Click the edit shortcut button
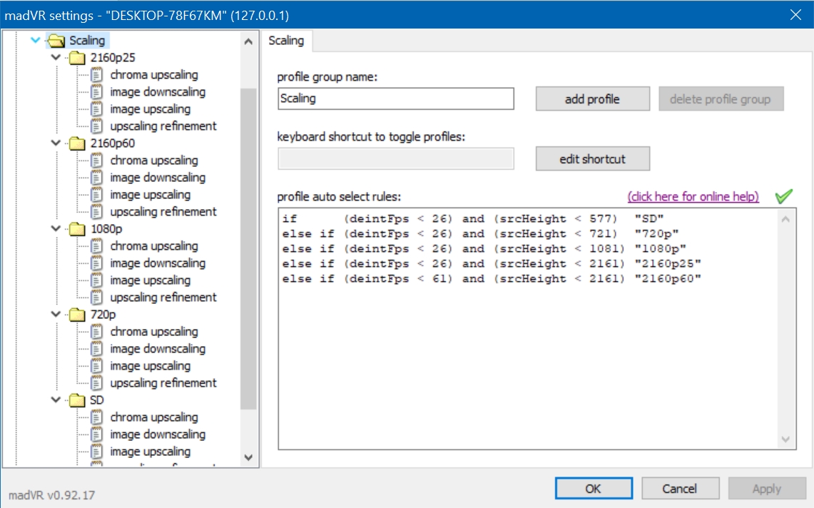This screenshot has width=814, height=508. [592, 159]
